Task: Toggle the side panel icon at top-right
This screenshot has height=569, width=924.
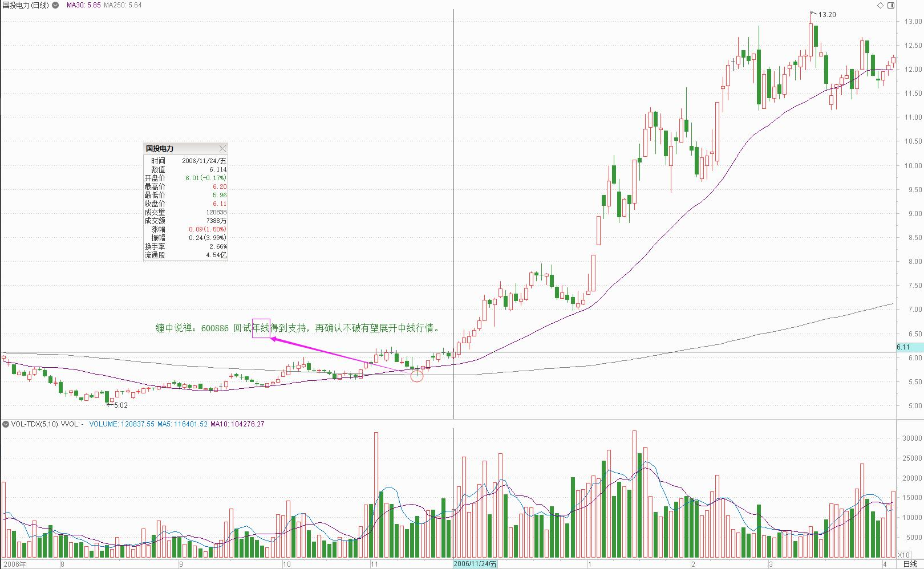Action: pos(891,5)
